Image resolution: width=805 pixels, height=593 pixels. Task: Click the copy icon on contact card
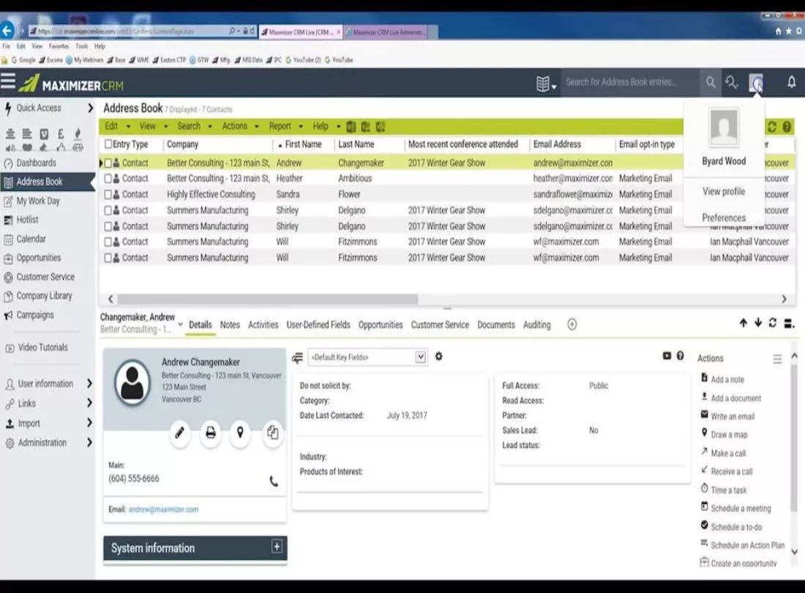click(x=272, y=433)
